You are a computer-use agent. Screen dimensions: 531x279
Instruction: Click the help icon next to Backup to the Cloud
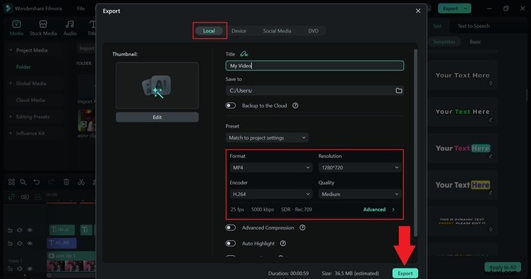(295, 106)
